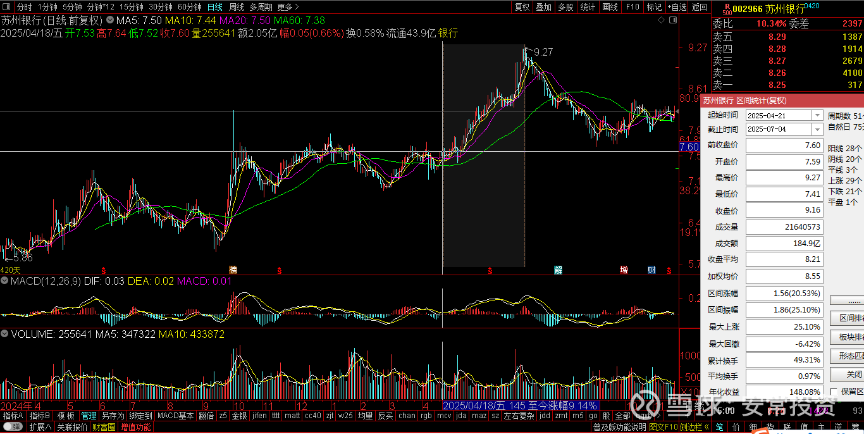Select the 日线 daily period tab

coord(215,7)
